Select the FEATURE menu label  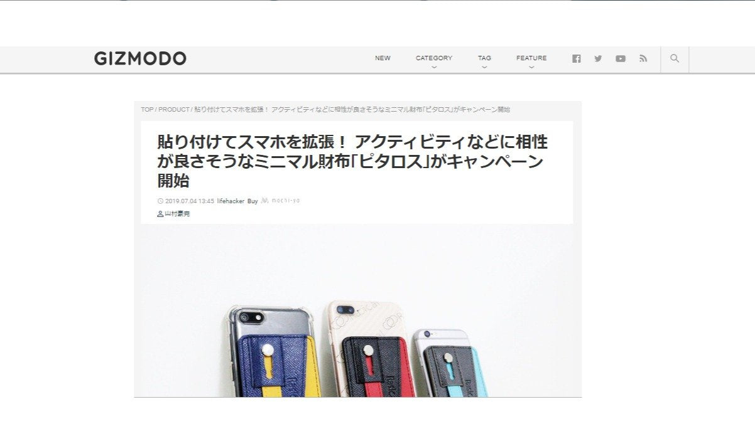531,58
